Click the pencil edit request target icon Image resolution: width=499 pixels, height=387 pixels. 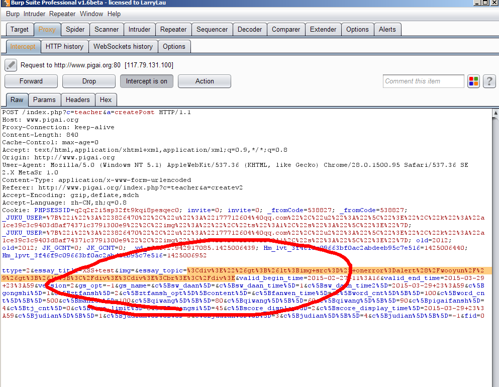[x=11, y=65]
